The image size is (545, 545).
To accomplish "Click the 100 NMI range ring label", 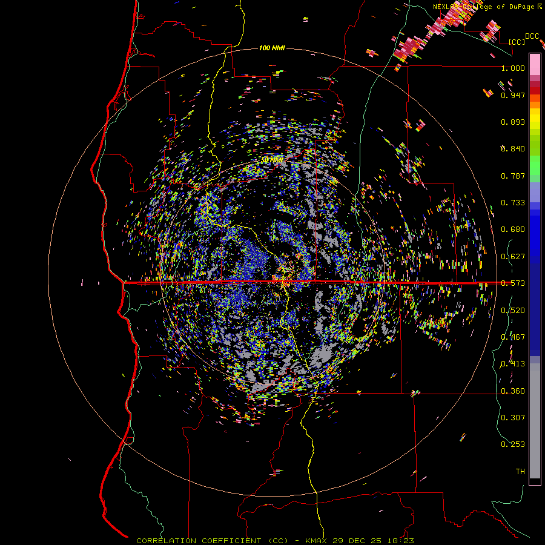I will (272, 48).
